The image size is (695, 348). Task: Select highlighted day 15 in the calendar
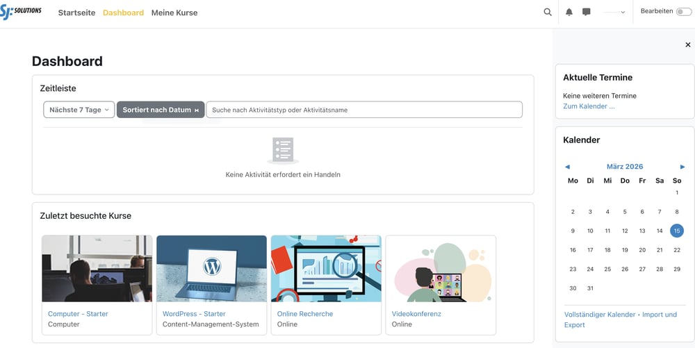point(677,231)
